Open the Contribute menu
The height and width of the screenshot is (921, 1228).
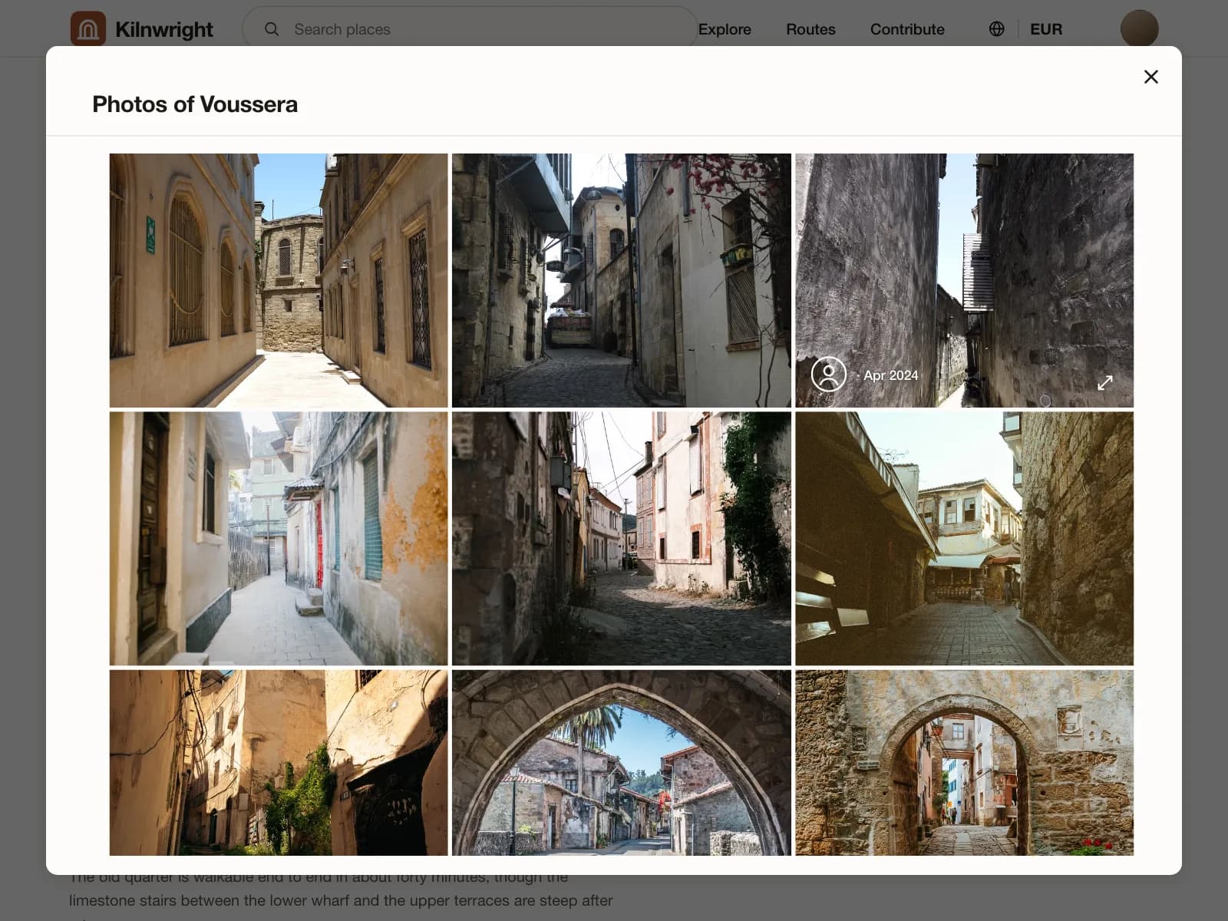click(x=907, y=29)
